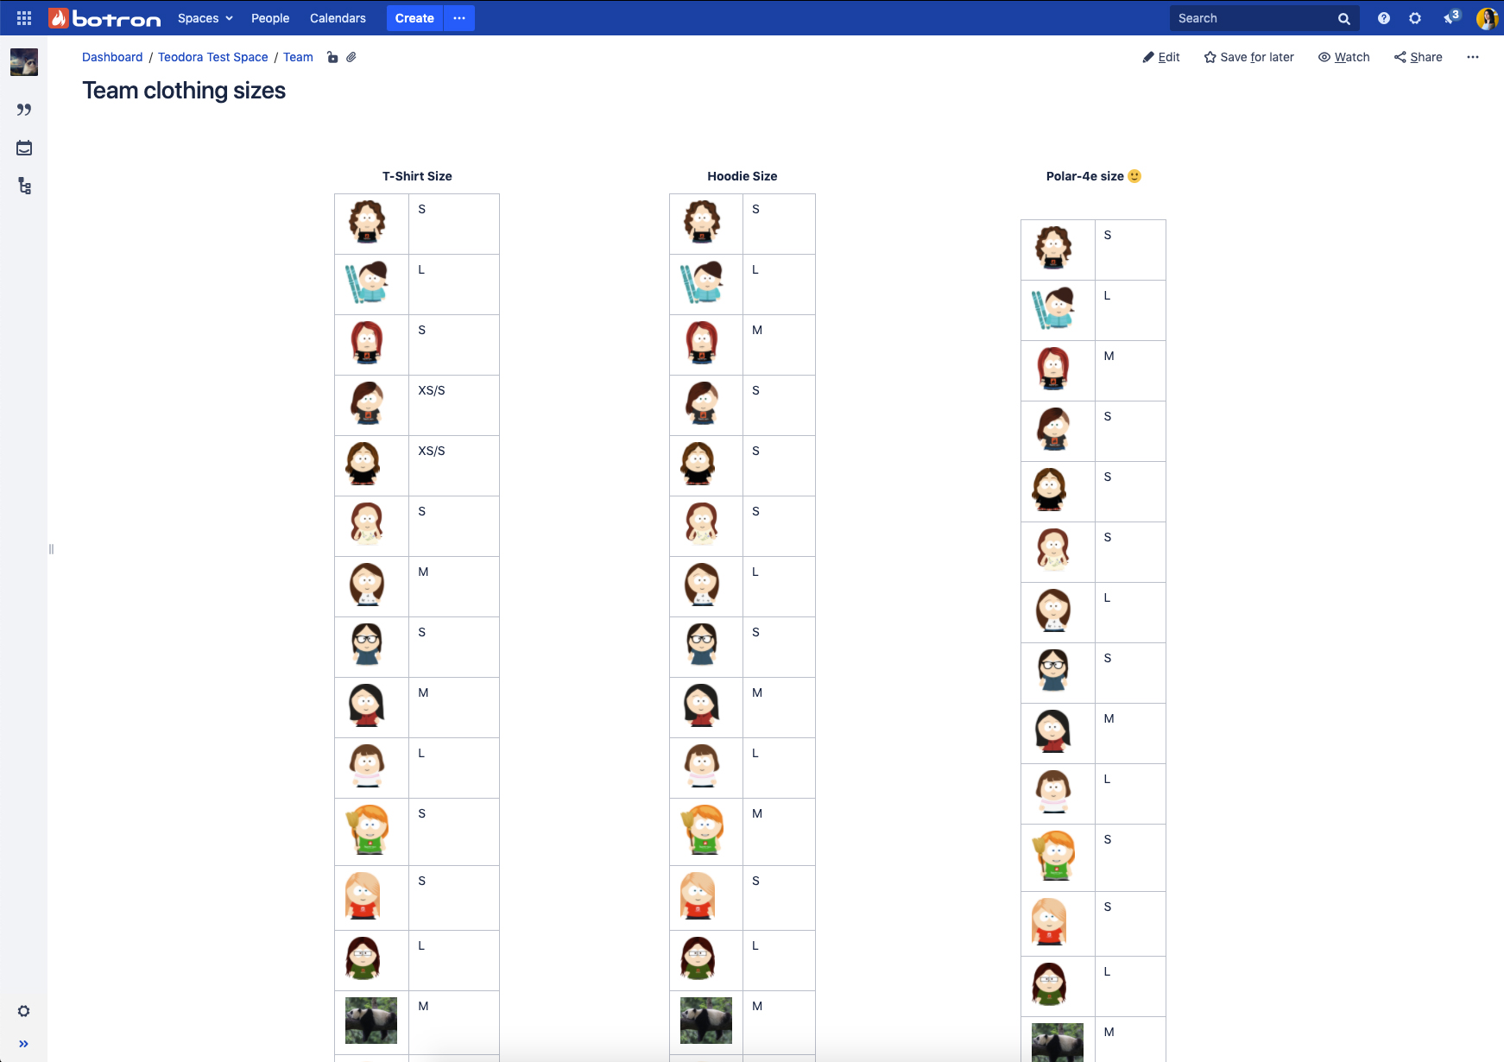Open the create-more ellipsis next to Create

tap(459, 18)
